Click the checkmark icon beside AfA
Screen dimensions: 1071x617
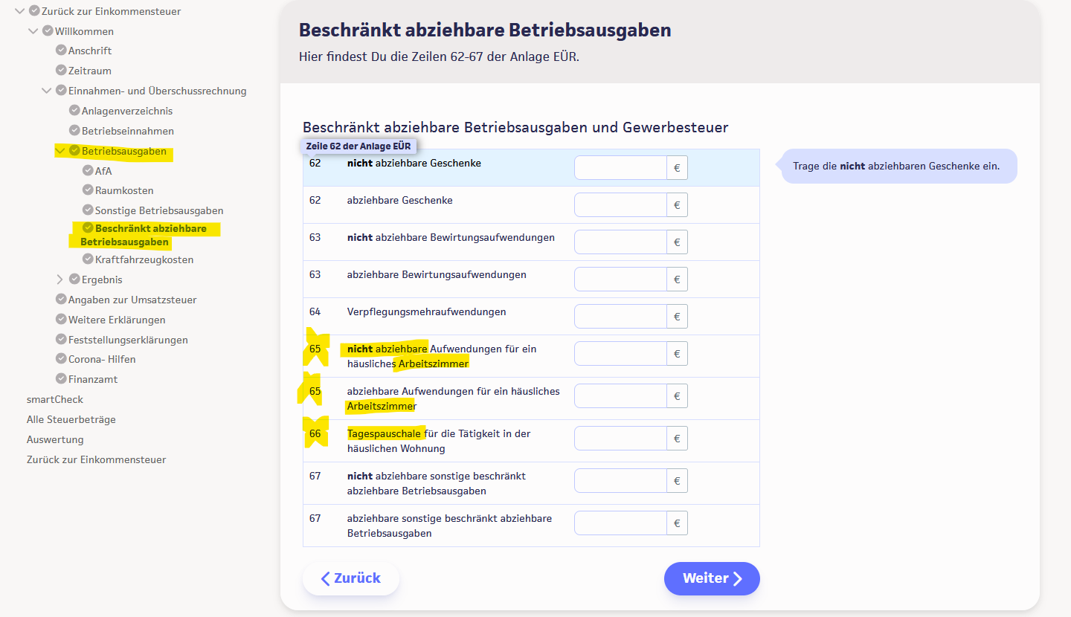coord(88,171)
